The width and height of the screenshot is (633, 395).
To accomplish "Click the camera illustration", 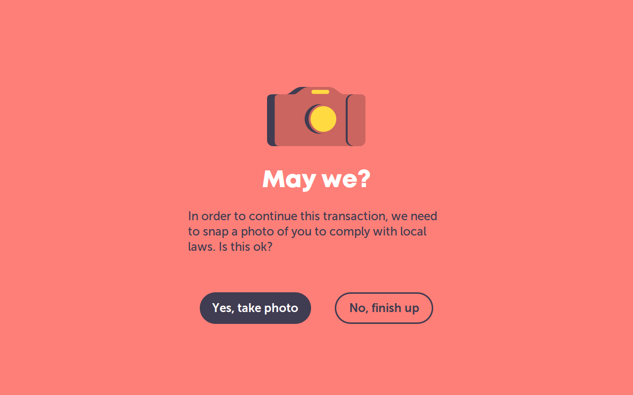I will [316, 117].
